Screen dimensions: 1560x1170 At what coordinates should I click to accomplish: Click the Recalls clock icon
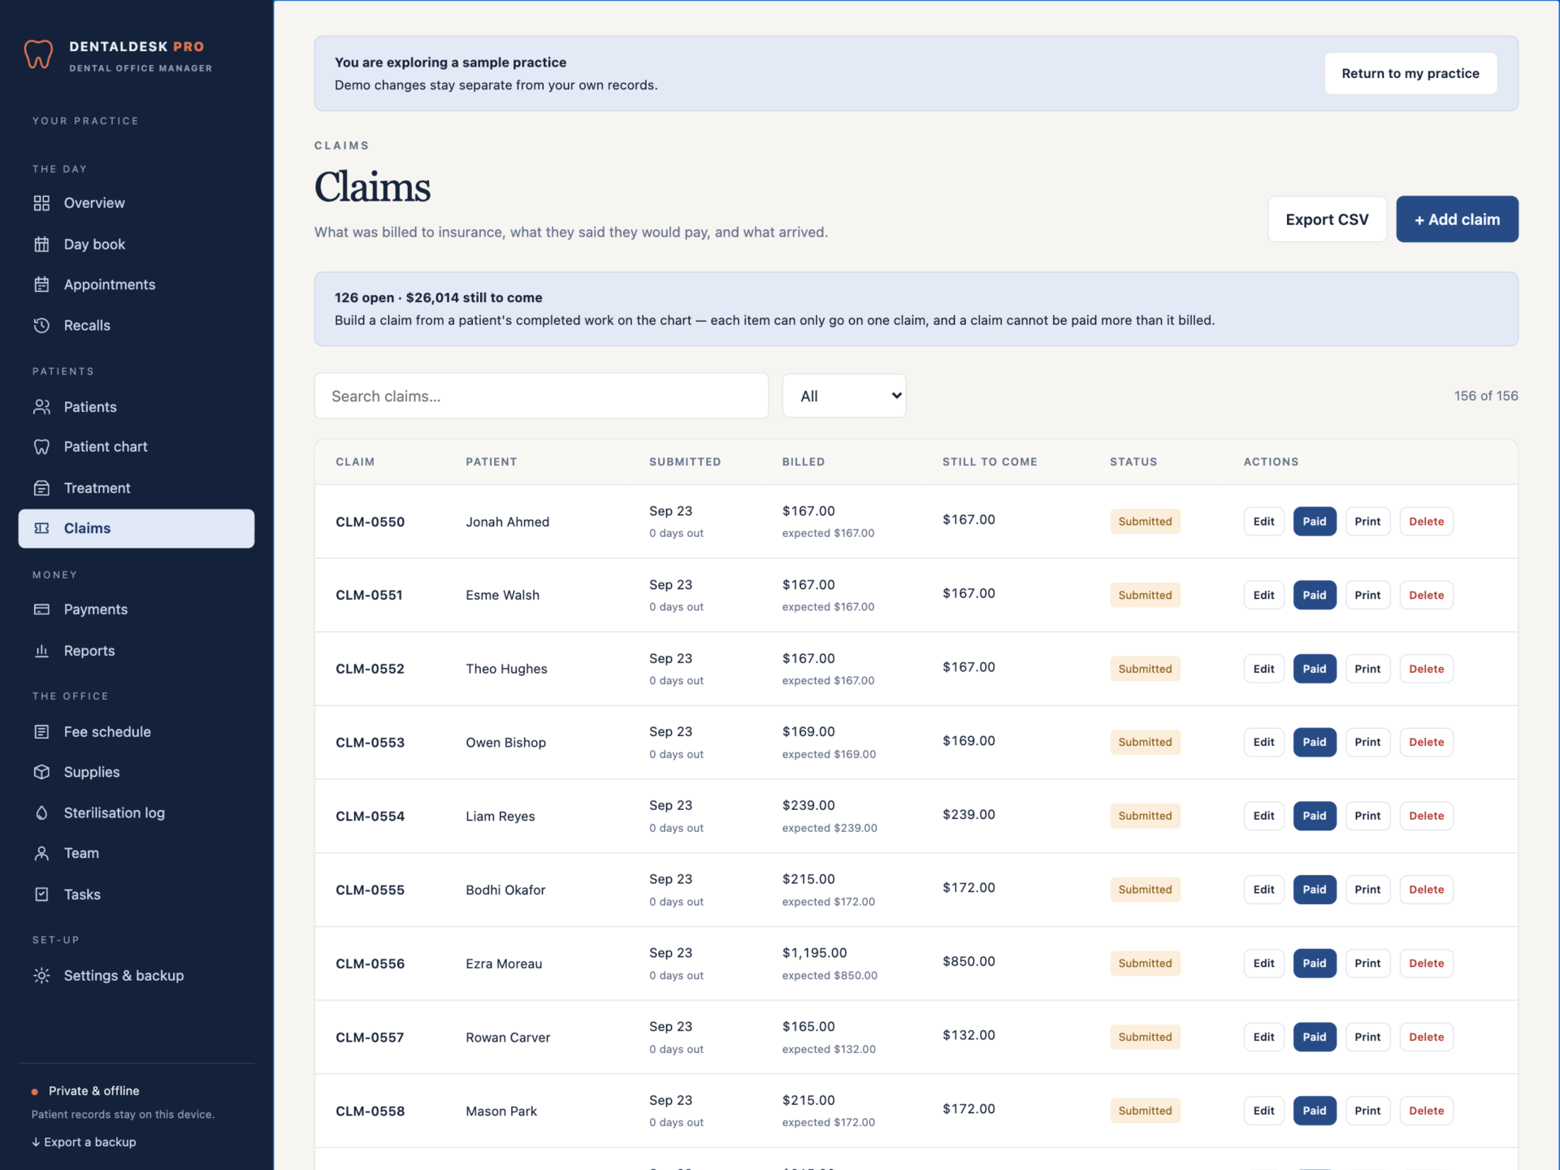tap(41, 325)
